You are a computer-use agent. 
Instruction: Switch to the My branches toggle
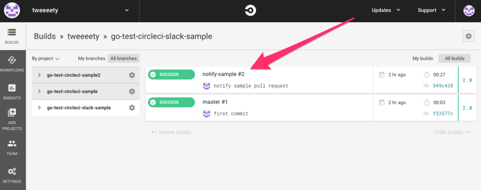(92, 58)
